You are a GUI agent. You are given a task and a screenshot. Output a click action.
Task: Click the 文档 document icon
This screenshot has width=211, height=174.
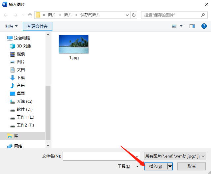[x=13, y=70]
